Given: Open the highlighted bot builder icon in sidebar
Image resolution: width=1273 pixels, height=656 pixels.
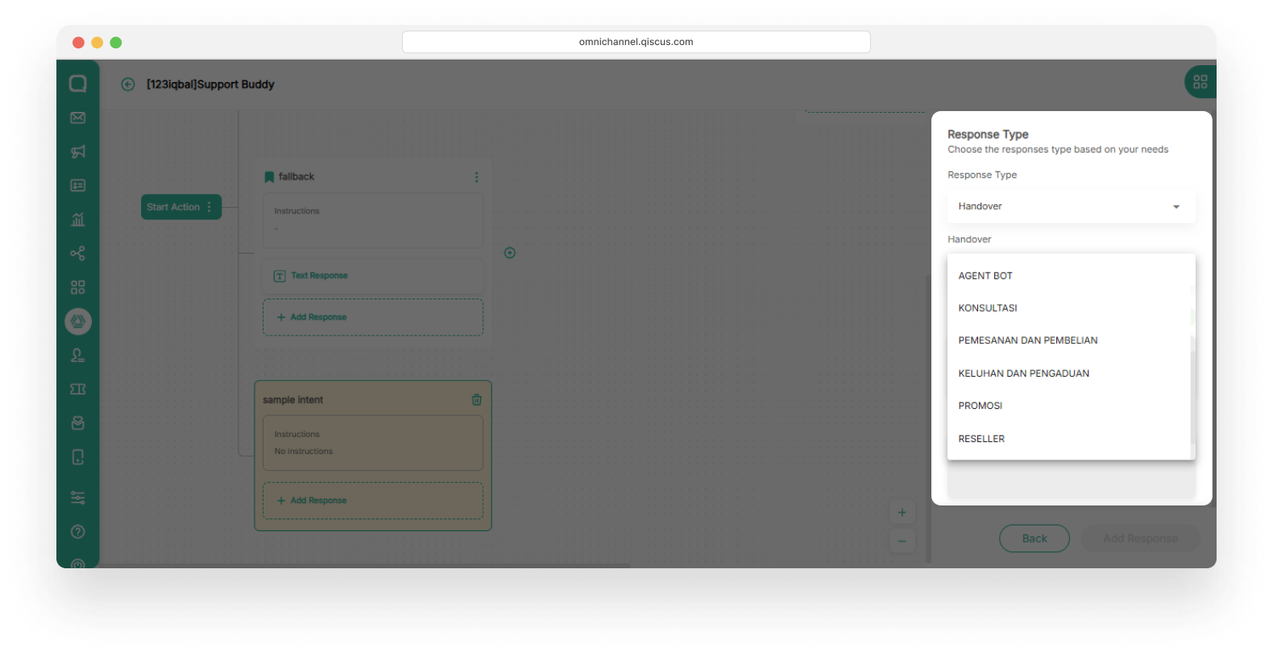Looking at the screenshot, I should (x=78, y=322).
